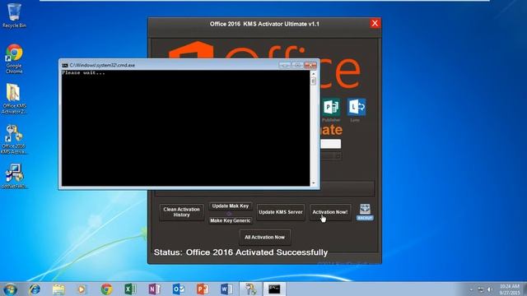
Task: Open the Office KMS Activator folder on desktop
Action: 14,99
